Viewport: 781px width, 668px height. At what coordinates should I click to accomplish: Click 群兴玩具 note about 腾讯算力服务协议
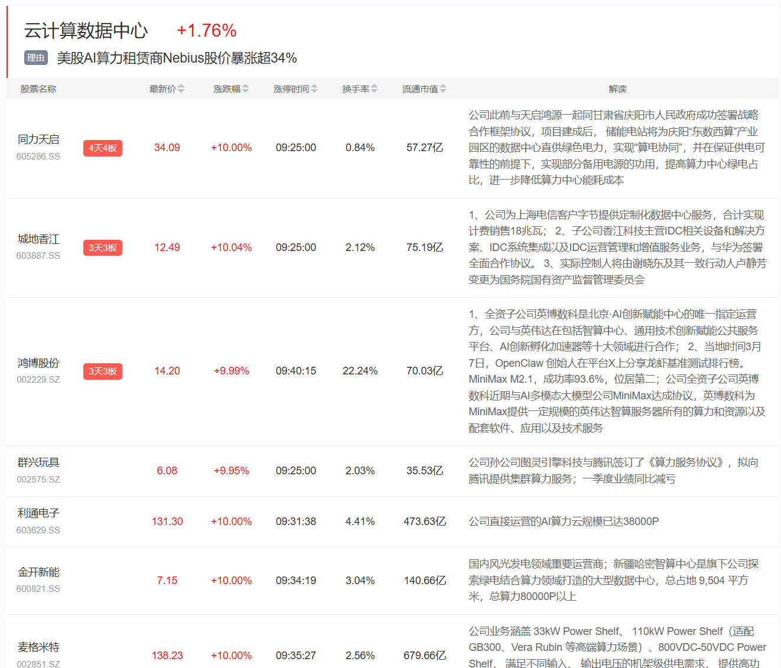[614, 471]
